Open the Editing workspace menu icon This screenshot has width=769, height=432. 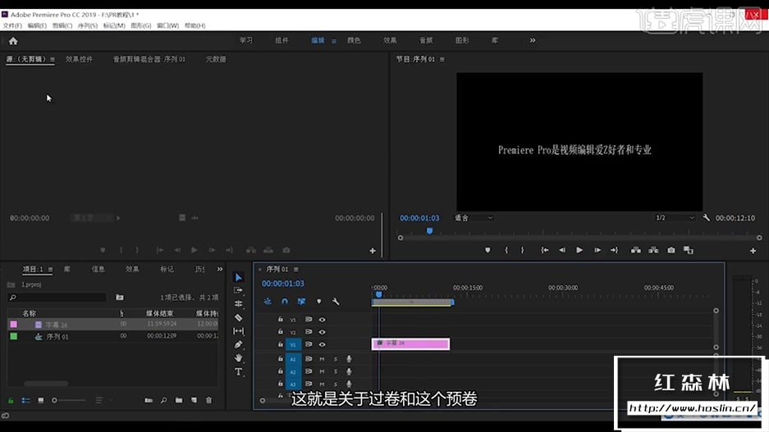click(334, 41)
